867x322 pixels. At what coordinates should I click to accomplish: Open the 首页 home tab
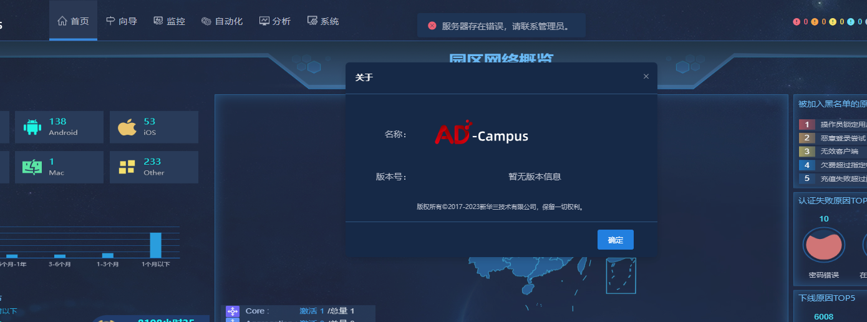(x=73, y=21)
